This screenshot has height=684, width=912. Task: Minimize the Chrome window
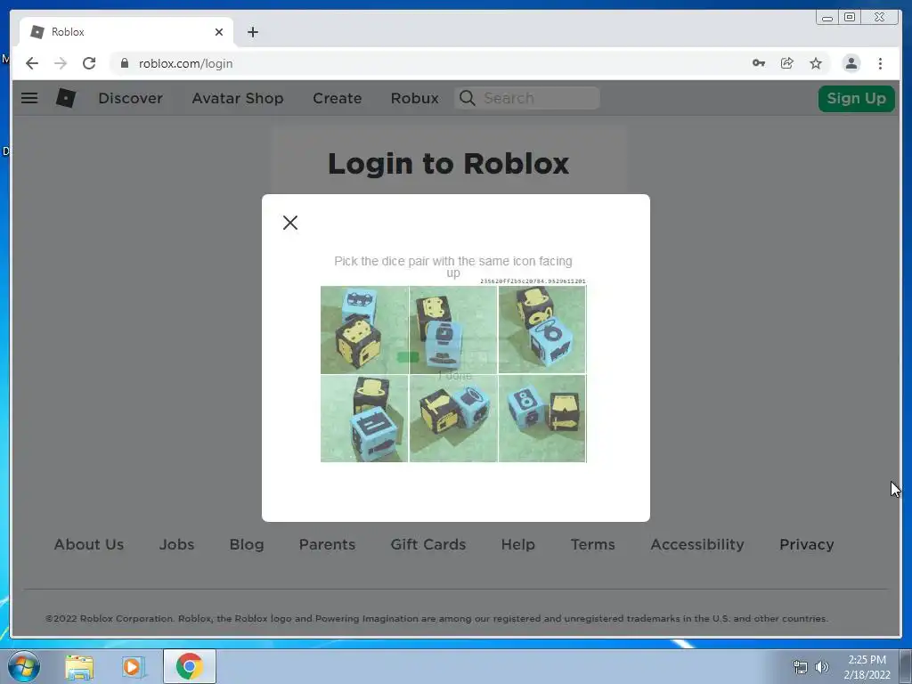827,18
